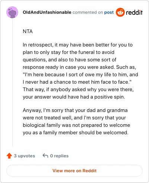Open the blue 'post' link
This screenshot has width=149, height=183.
pyautogui.click(x=109, y=12)
